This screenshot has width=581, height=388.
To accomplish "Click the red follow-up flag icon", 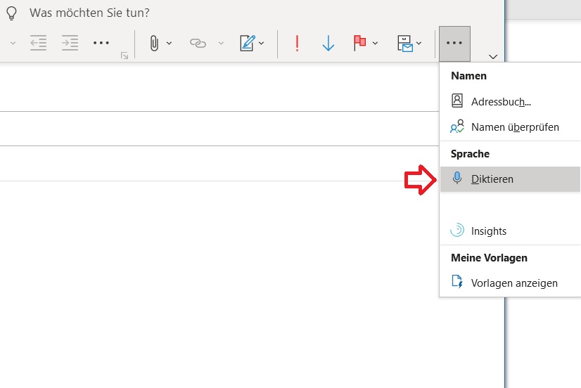I will (x=359, y=43).
